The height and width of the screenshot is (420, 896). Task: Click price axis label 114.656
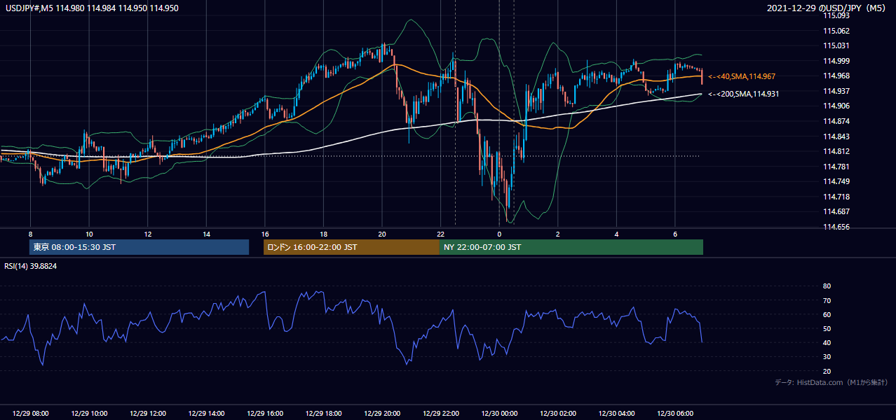(836, 227)
